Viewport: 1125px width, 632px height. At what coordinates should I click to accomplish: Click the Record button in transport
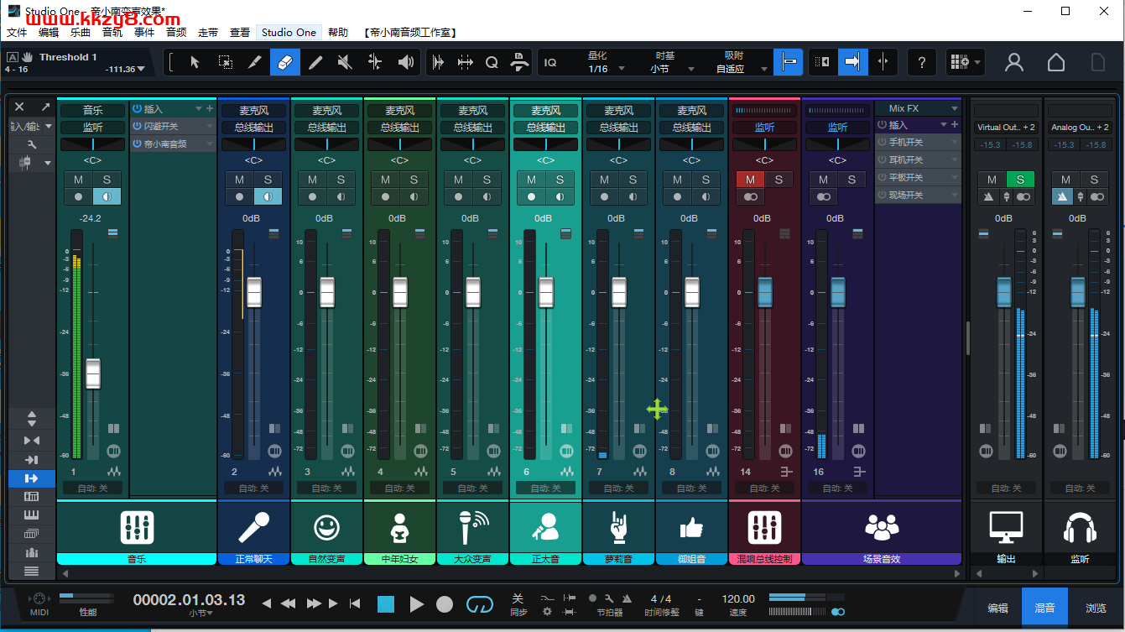pyautogui.click(x=445, y=604)
